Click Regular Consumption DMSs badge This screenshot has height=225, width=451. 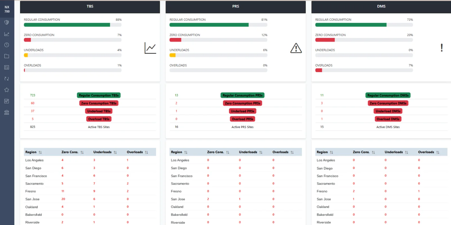point(388,95)
